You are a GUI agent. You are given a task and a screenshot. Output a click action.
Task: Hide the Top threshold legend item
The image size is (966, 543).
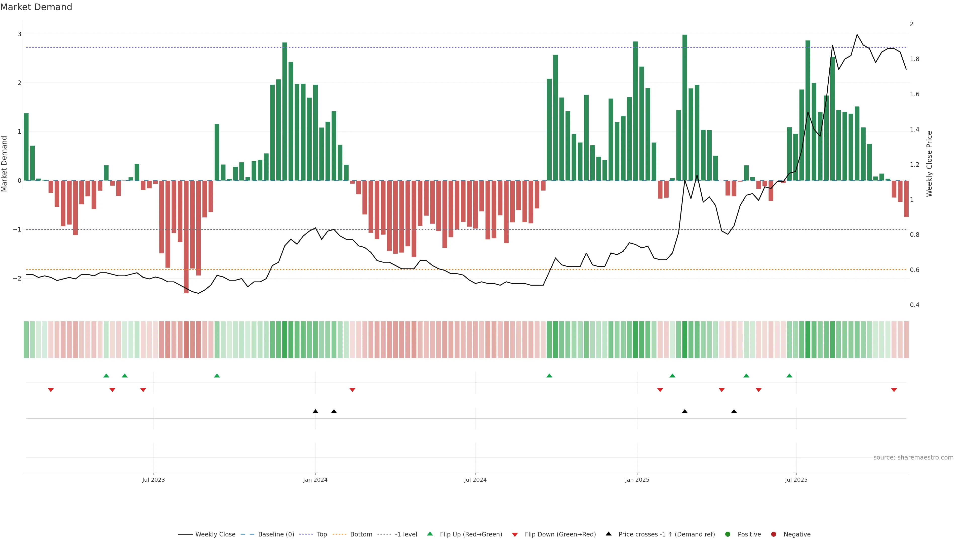pyautogui.click(x=321, y=534)
